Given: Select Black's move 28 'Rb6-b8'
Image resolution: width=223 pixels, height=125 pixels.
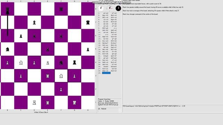Looking at the screenshot, I should [114, 71].
